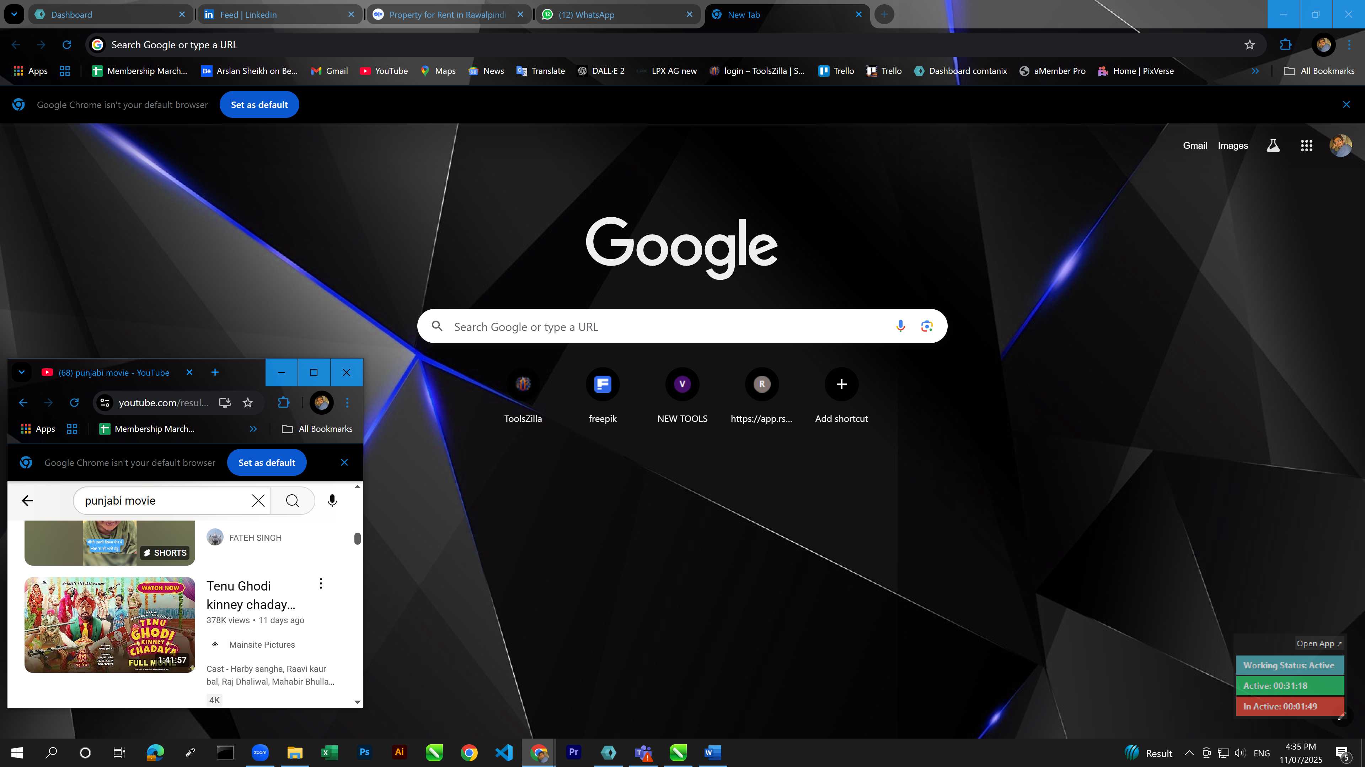Screen dimensions: 1365x767
Task: Open a new tab in YouTube window
Action: [215, 372]
